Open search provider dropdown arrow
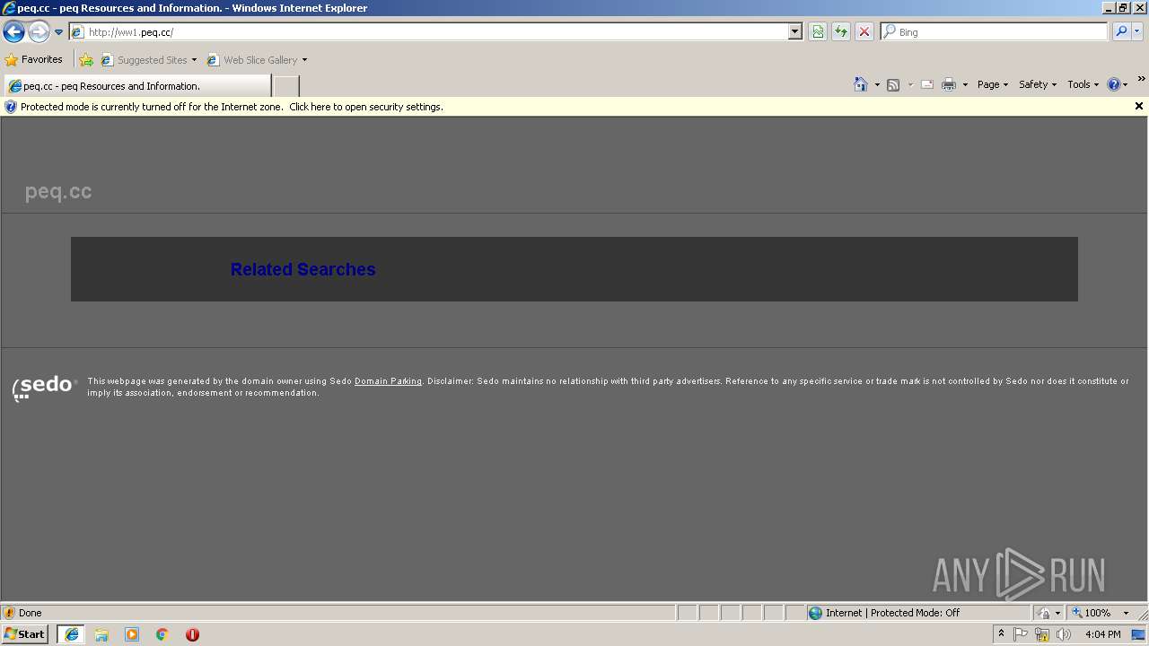The width and height of the screenshot is (1149, 646). click(1137, 32)
